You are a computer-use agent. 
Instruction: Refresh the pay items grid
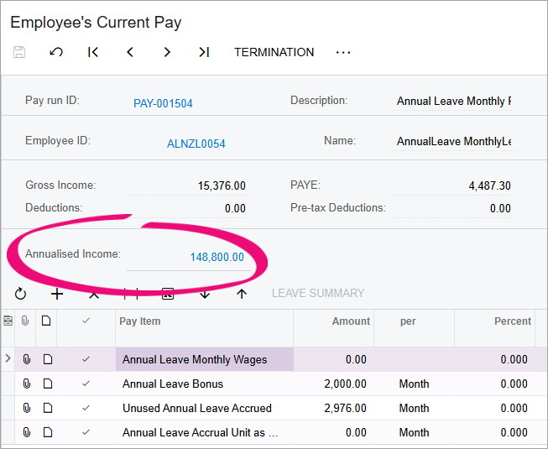21,294
